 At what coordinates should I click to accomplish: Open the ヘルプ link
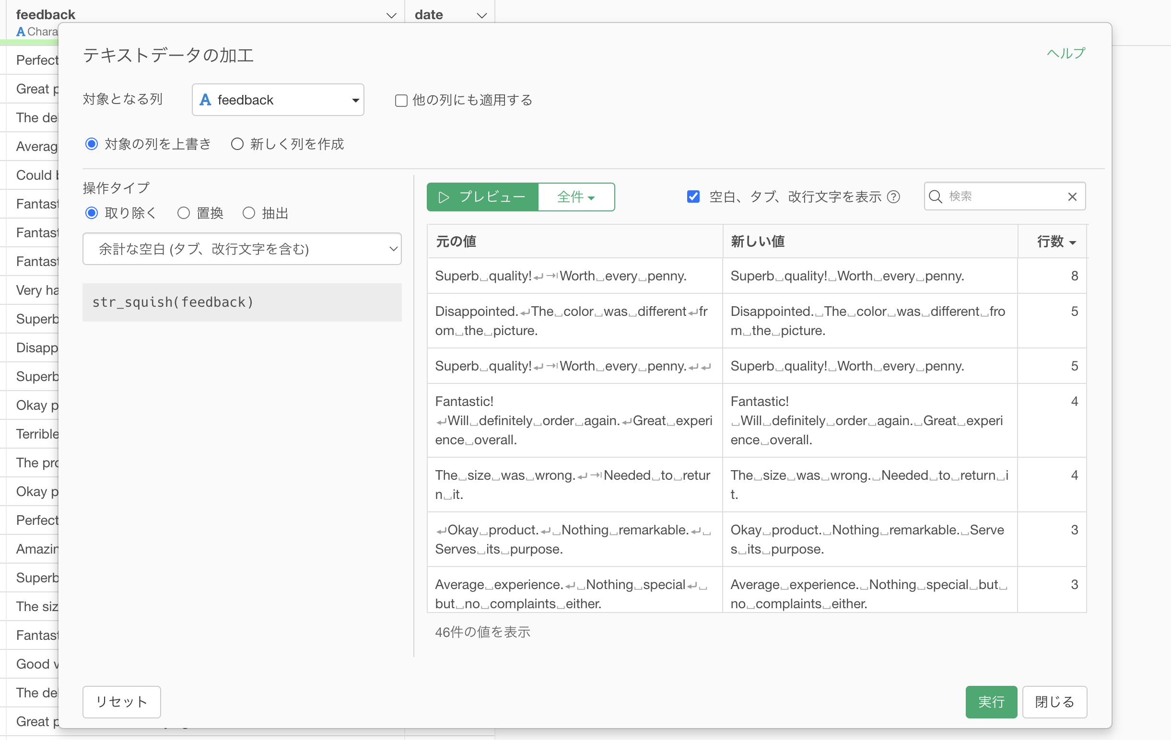(x=1065, y=54)
